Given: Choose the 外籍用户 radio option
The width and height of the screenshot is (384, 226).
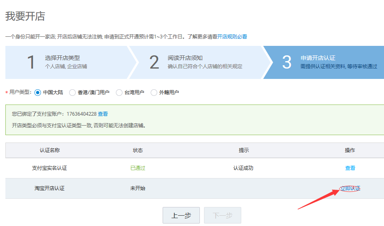Looking at the screenshot, I should 154,93.
